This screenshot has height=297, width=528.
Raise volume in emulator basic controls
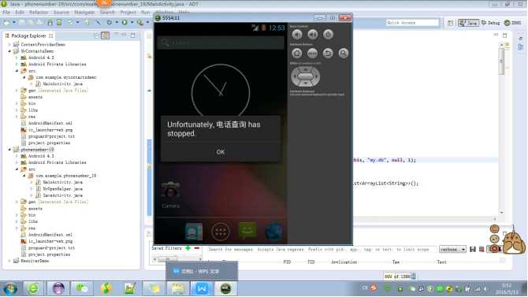point(313,35)
